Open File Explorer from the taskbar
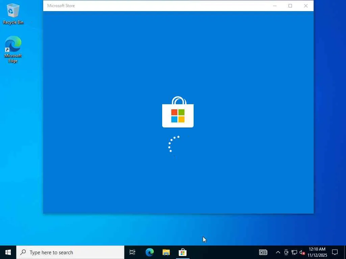Viewport: 346px width, 259px height. [x=166, y=252]
